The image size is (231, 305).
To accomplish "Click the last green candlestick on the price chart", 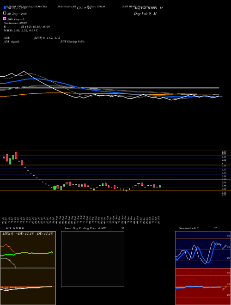I will point(160,187).
